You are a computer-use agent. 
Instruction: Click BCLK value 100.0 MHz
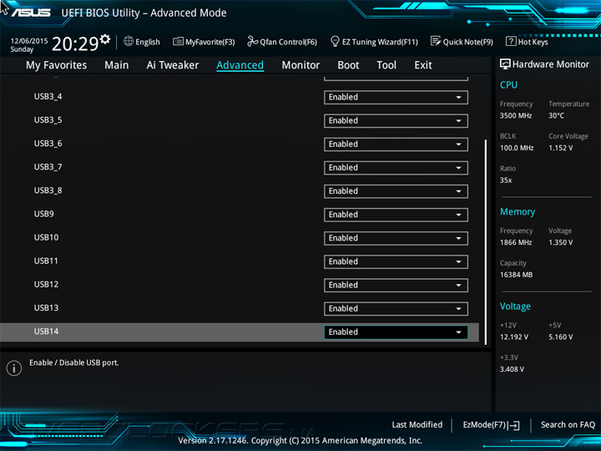pyautogui.click(x=517, y=148)
